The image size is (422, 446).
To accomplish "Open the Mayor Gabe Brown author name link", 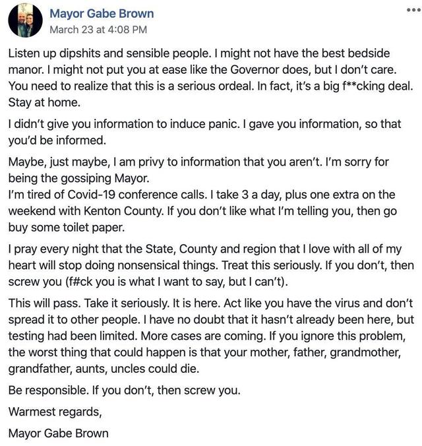I will tap(101, 13).
